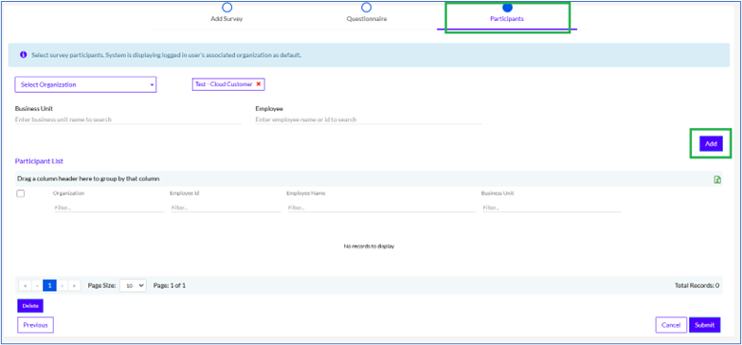Go to the next page arrow
This screenshot has height=345, width=742.
click(62, 285)
